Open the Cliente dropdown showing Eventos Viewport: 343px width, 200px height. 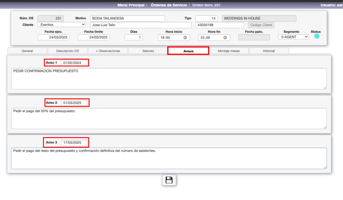point(62,24)
